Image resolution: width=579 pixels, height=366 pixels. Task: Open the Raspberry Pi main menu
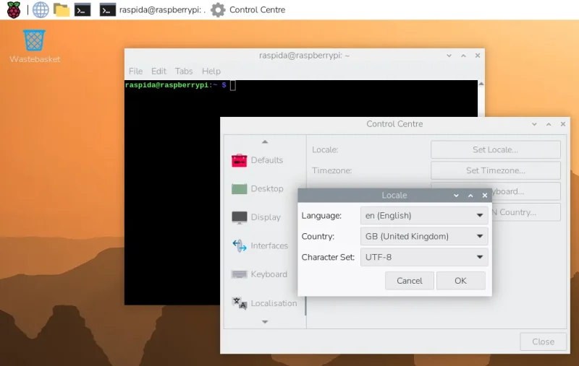tap(14, 10)
